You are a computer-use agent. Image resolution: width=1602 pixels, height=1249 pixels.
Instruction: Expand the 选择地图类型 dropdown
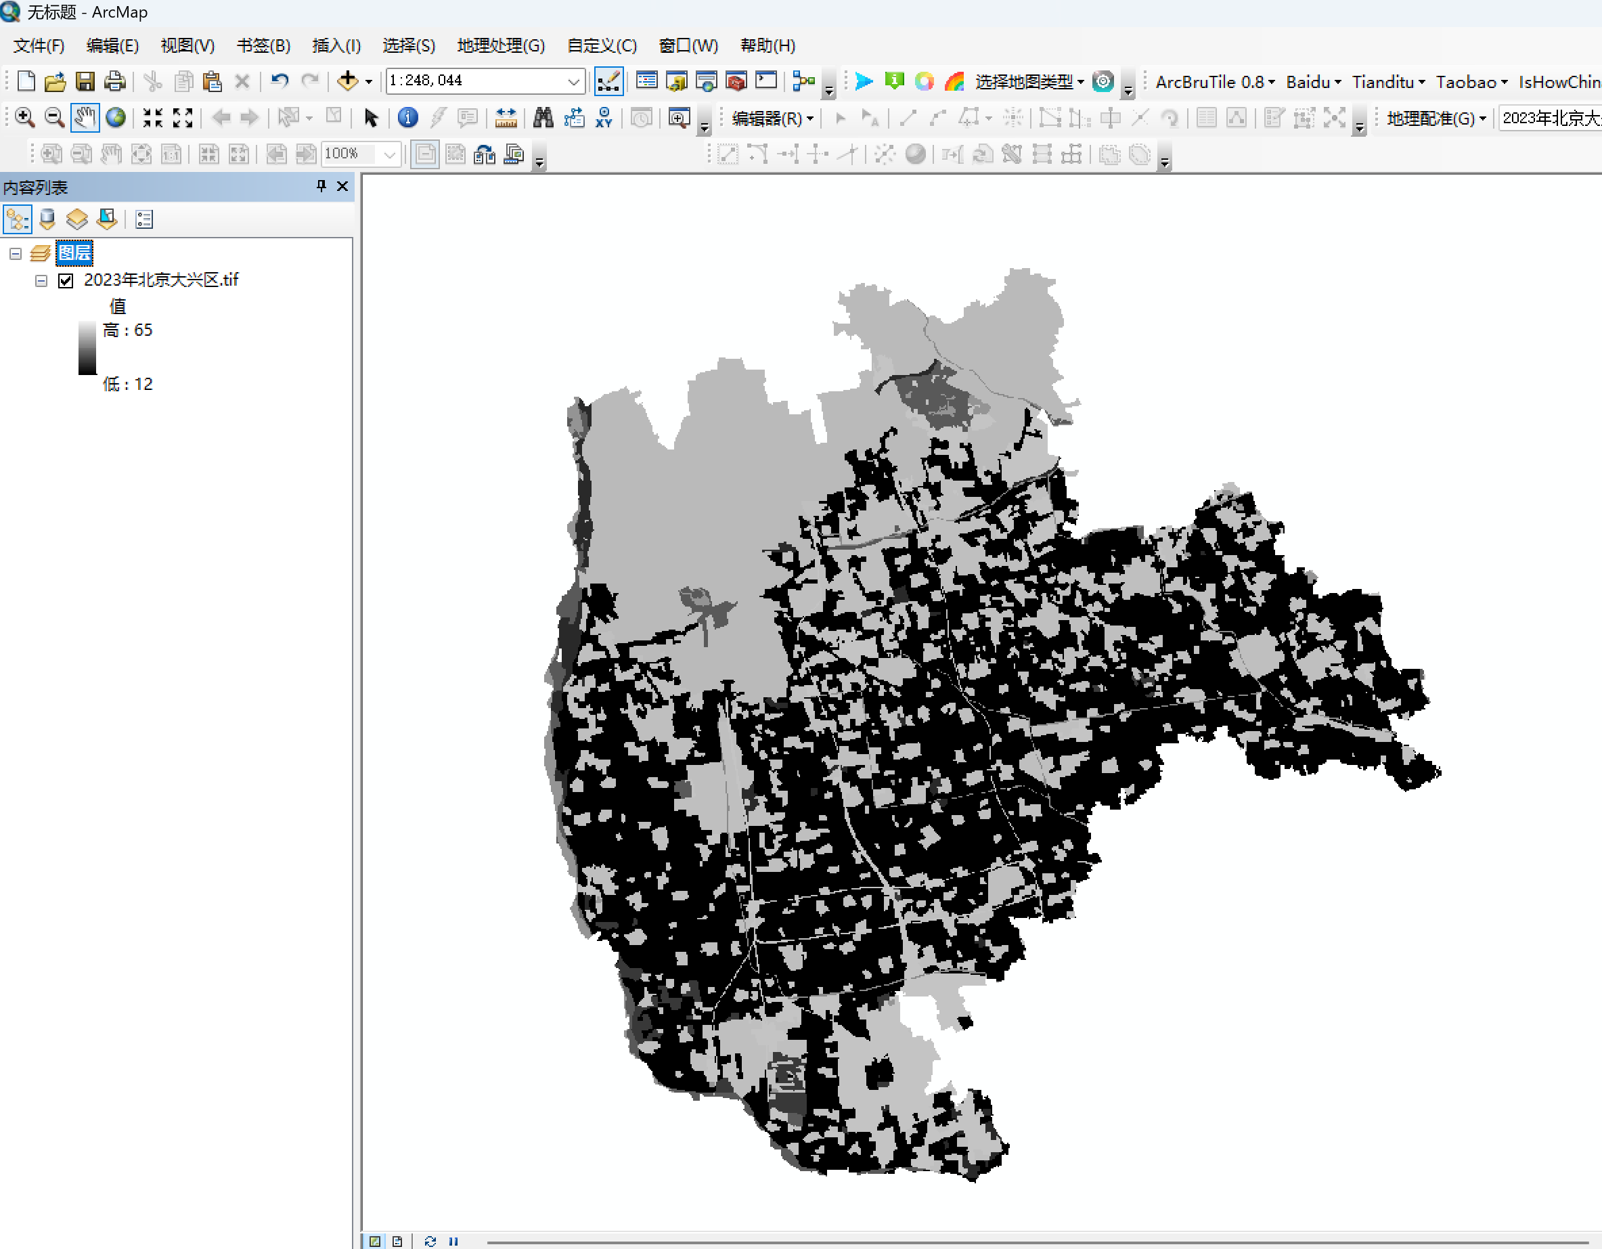(1028, 81)
